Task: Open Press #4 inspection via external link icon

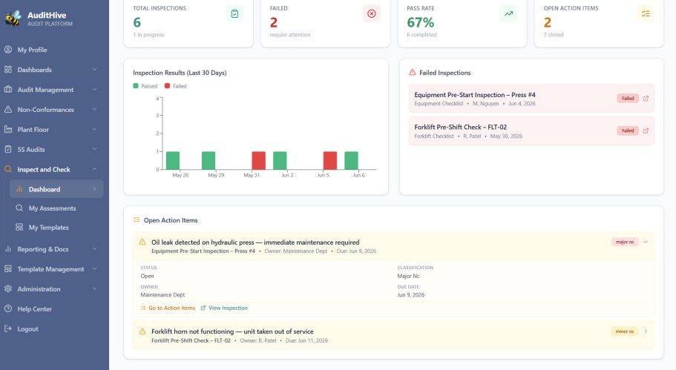Action: pyautogui.click(x=646, y=98)
